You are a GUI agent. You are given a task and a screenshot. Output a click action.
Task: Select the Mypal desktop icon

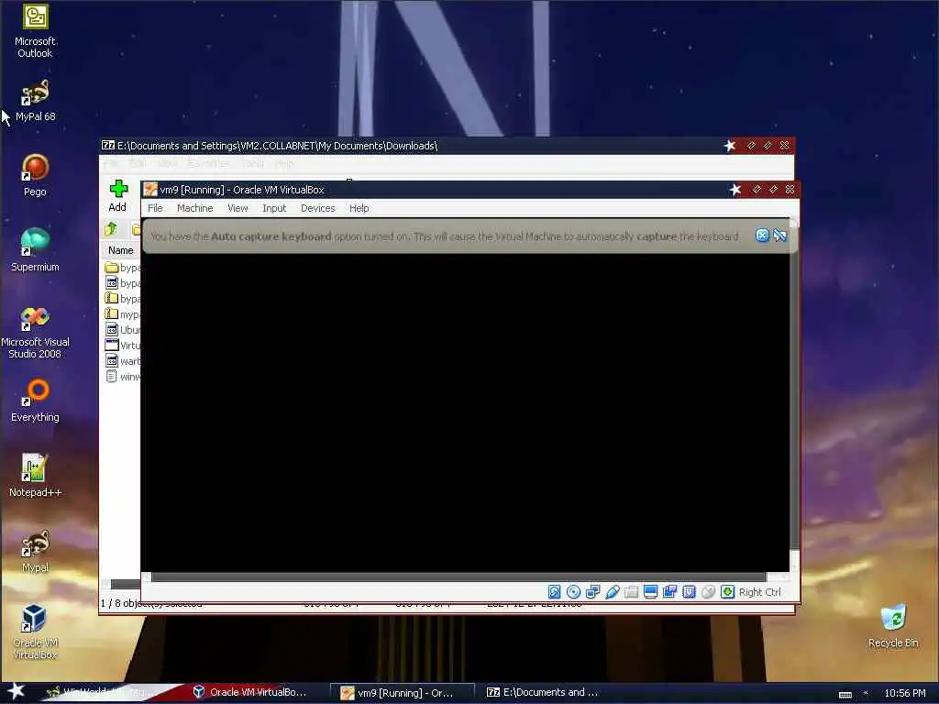(x=35, y=551)
